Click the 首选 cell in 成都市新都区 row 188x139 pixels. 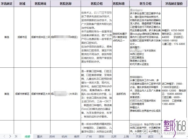[7, 94]
